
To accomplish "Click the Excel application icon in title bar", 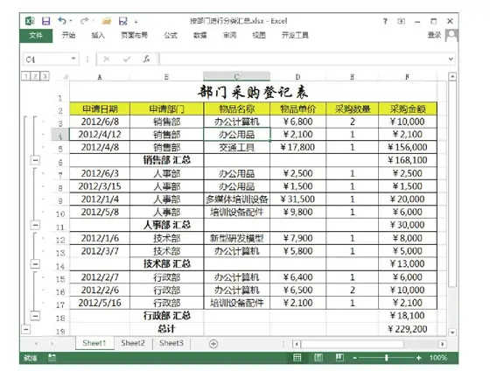I will pos(30,21).
